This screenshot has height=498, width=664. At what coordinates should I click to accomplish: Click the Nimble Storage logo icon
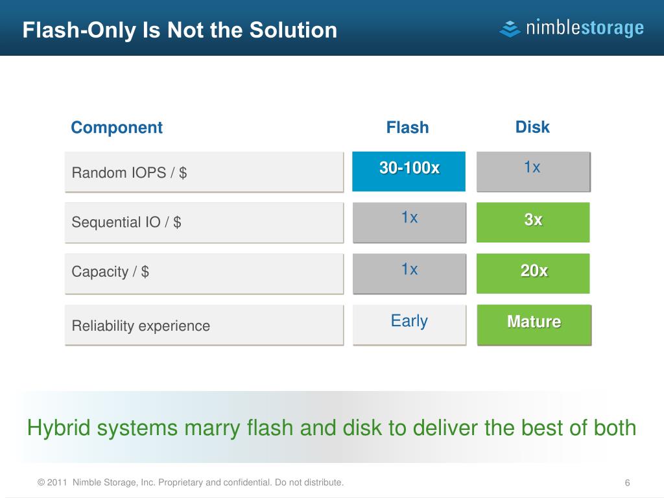point(510,29)
